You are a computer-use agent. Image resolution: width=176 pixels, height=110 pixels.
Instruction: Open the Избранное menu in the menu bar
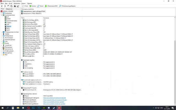(x=17, y=4)
